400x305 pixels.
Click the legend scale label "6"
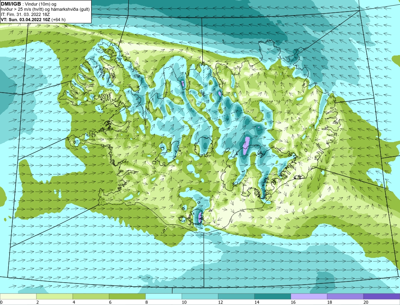click(110, 303)
